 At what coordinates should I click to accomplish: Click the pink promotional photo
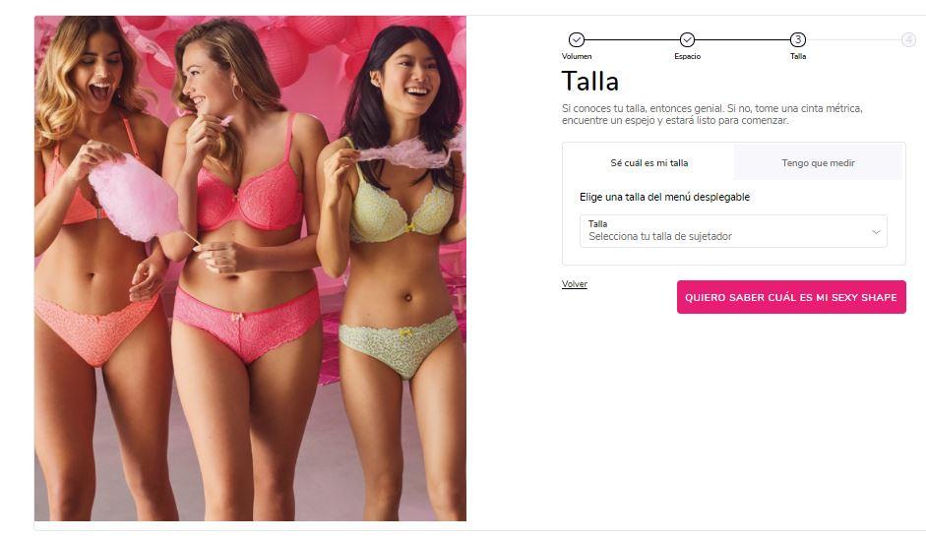250,268
